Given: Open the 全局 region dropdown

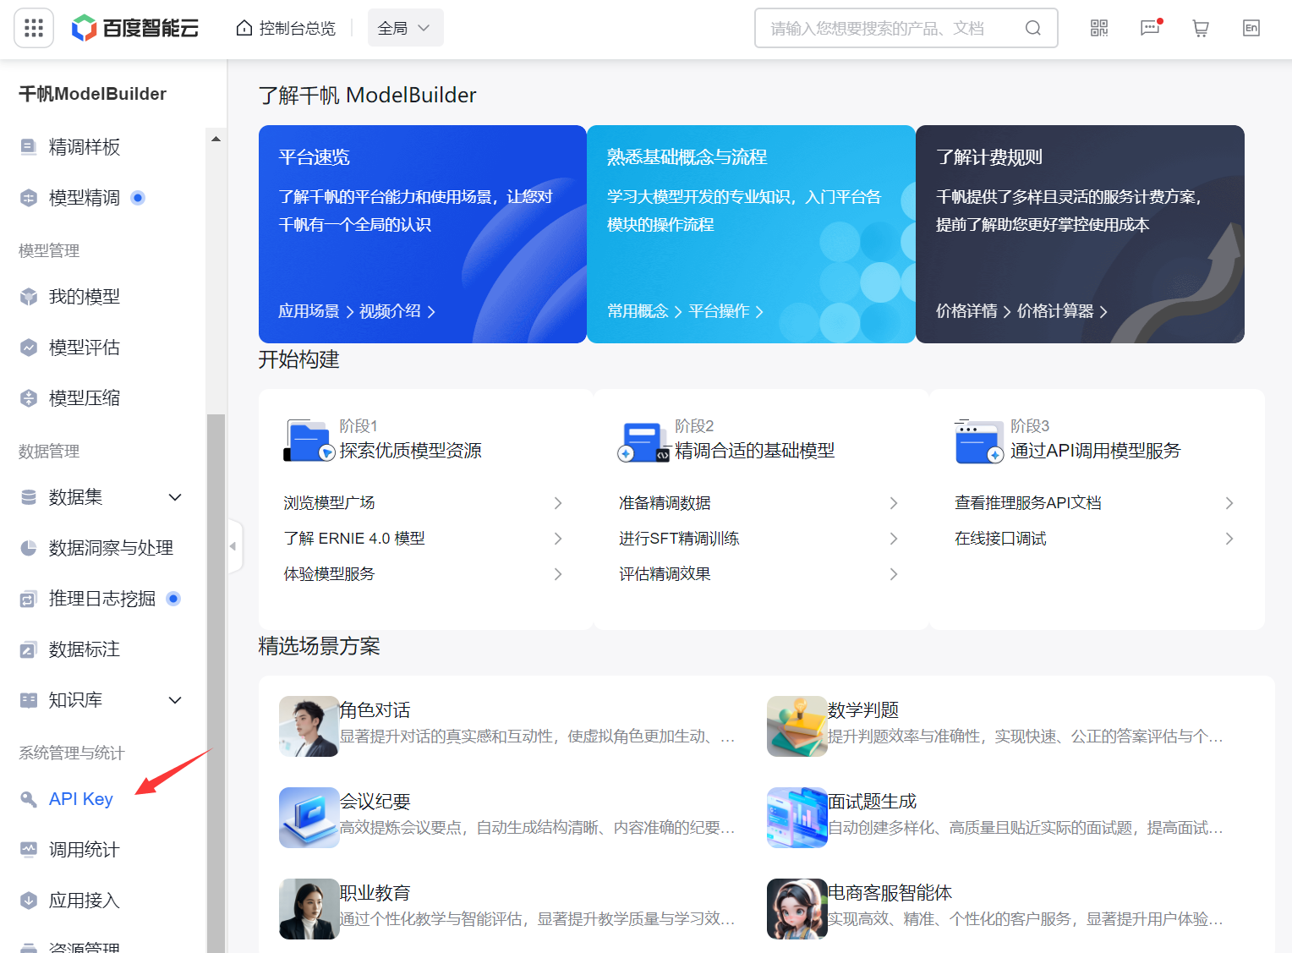Looking at the screenshot, I should 405,28.
